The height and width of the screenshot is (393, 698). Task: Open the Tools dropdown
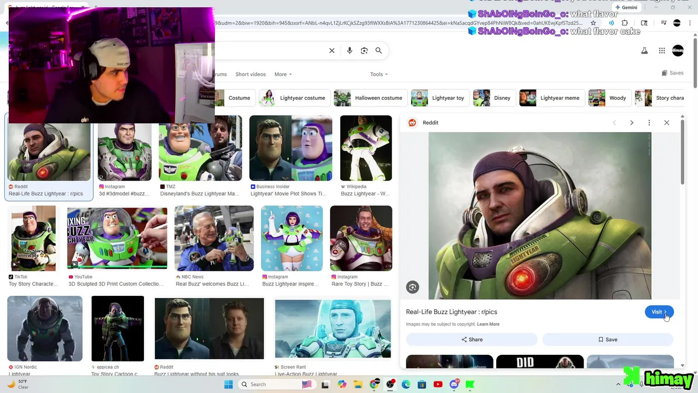click(379, 74)
